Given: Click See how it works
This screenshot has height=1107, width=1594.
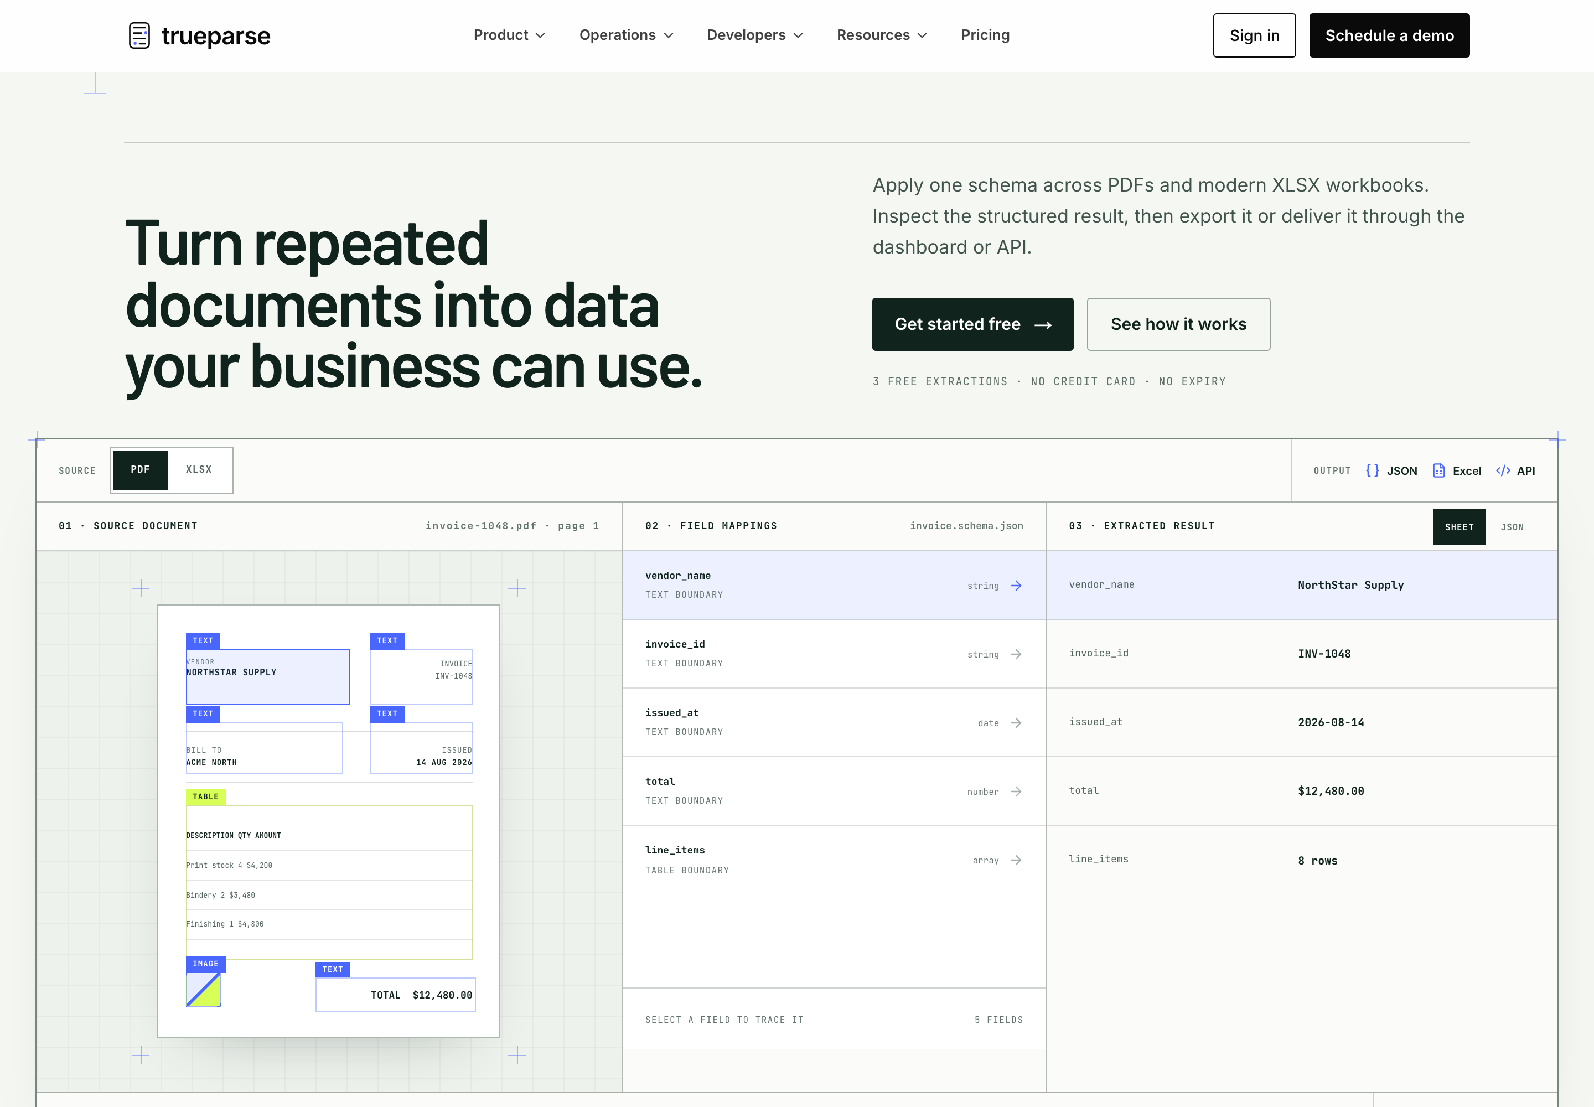Looking at the screenshot, I should [1178, 324].
